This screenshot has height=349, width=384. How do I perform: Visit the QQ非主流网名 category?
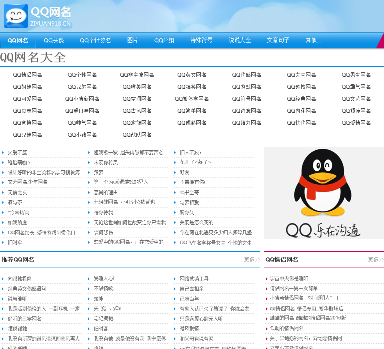click(137, 75)
